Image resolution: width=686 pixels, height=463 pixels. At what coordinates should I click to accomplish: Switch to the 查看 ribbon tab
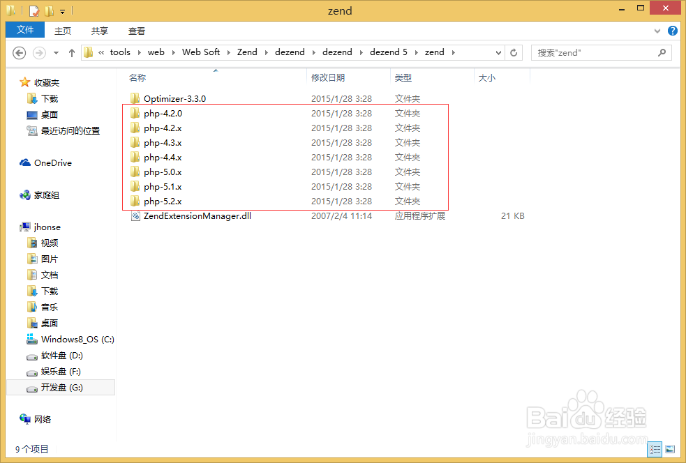tap(137, 31)
